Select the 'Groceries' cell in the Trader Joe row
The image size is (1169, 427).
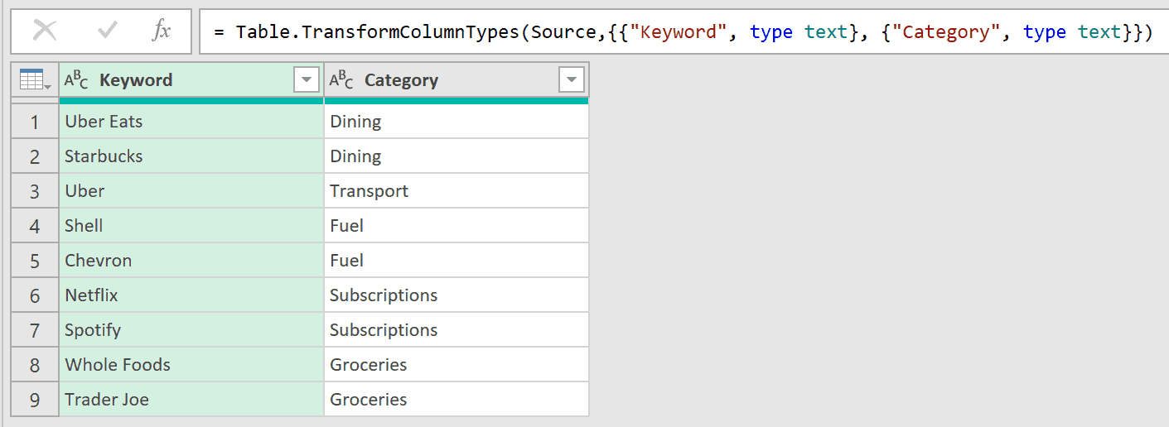[x=456, y=400]
